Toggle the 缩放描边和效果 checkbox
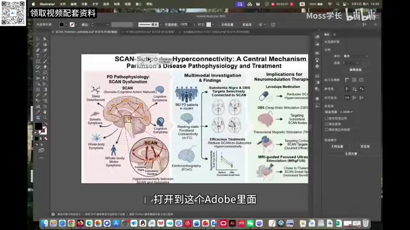 326,130
